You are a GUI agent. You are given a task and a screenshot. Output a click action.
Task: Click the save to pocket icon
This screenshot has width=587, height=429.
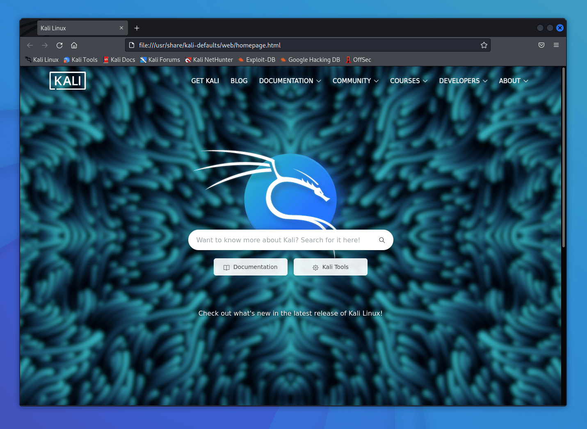(x=541, y=45)
